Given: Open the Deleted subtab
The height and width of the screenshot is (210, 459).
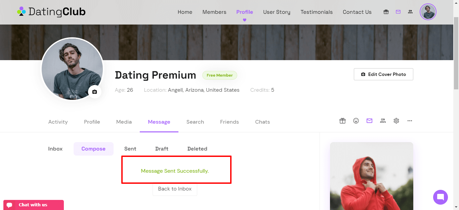Looking at the screenshot, I should tap(197, 149).
